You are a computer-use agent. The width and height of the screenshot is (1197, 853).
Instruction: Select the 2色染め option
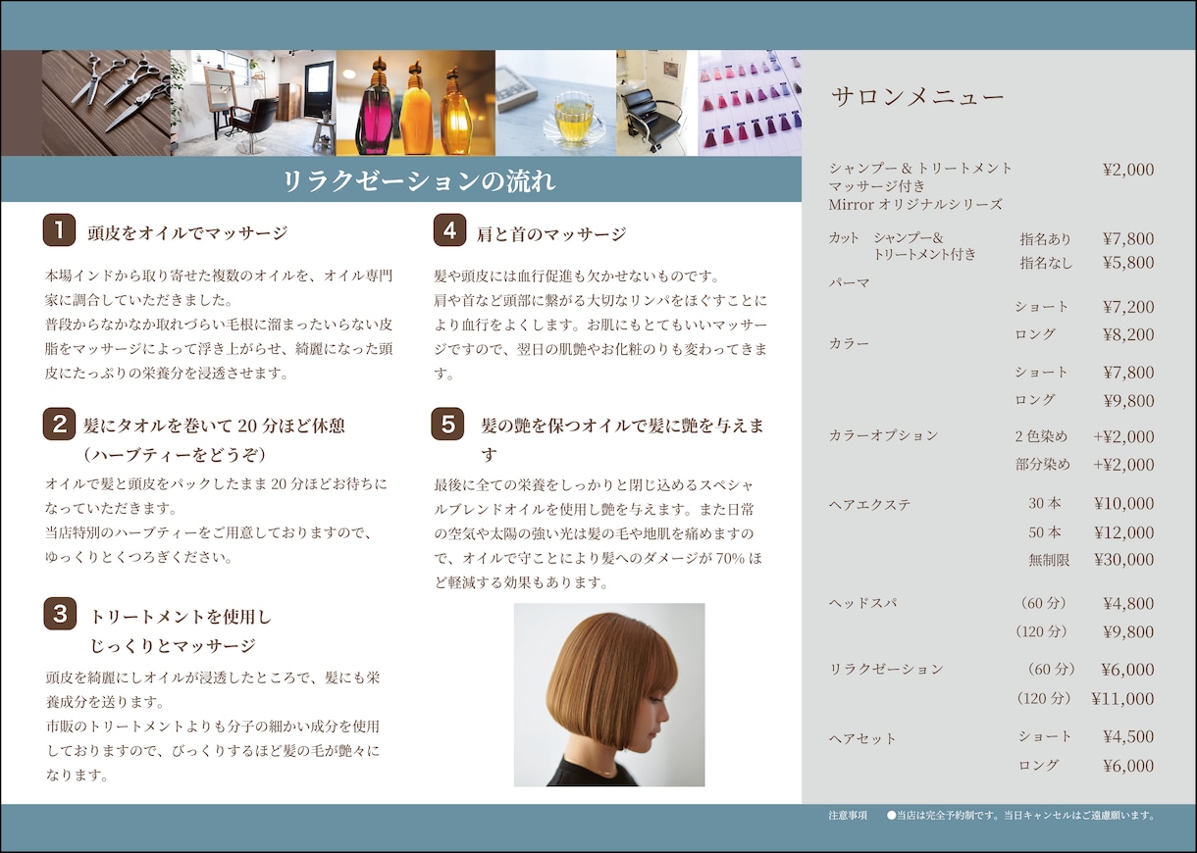click(x=1041, y=436)
